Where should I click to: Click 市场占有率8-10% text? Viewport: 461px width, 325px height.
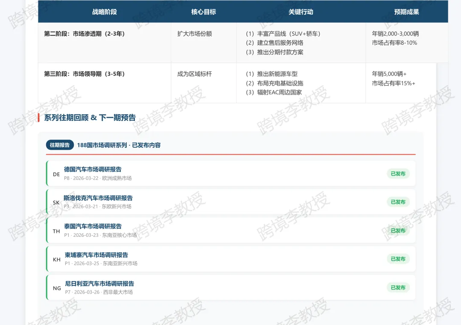coord(394,43)
